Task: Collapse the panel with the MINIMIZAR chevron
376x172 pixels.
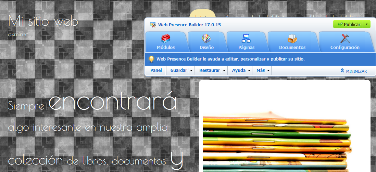Action: 342,71
